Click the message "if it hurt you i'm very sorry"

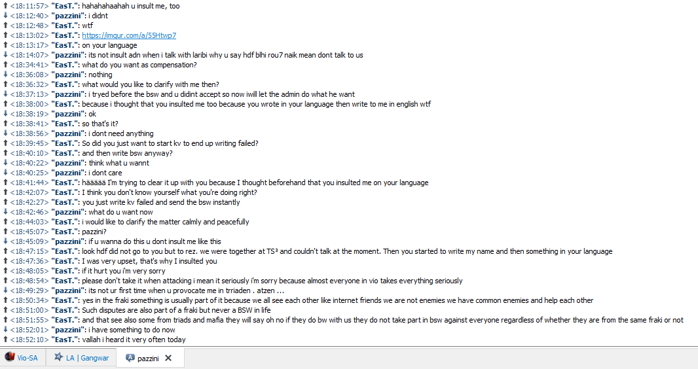click(123, 271)
